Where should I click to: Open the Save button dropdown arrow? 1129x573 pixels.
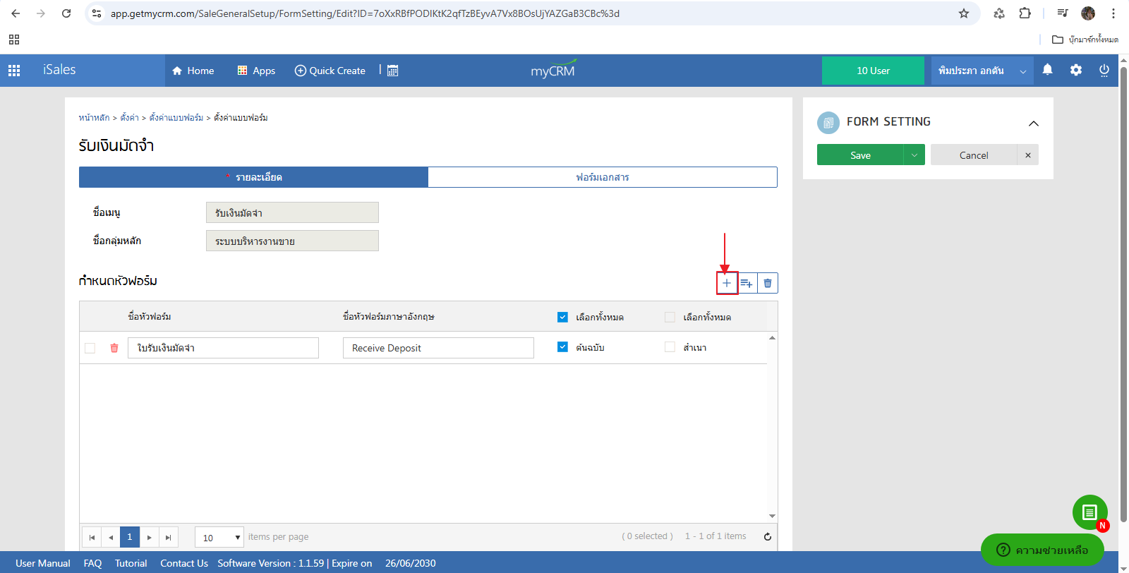pos(914,155)
